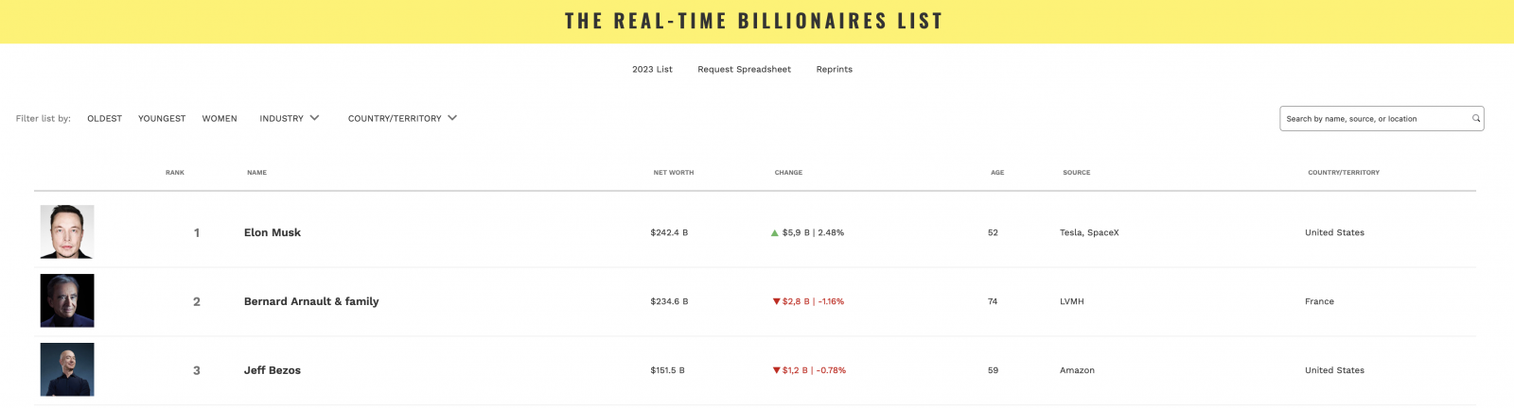Expand the Country/Territory filter dropdown

coord(402,119)
